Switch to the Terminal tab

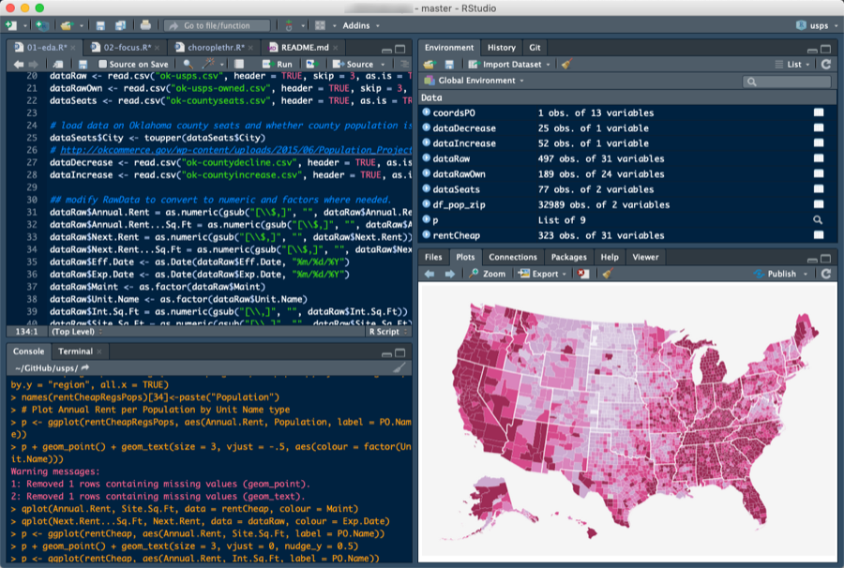click(80, 351)
